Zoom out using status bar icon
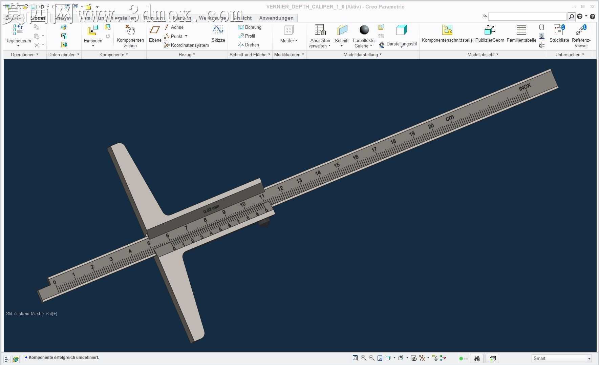This screenshot has width=599, height=365. (372, 358)
